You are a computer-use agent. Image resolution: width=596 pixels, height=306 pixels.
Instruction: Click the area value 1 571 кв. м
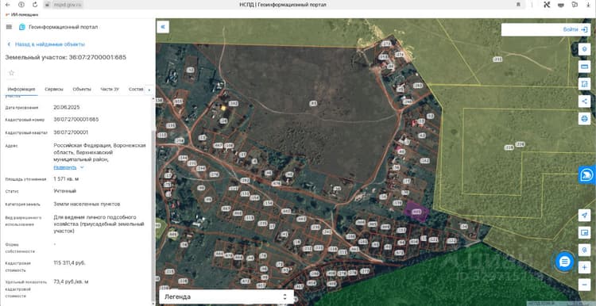(66, 178)
